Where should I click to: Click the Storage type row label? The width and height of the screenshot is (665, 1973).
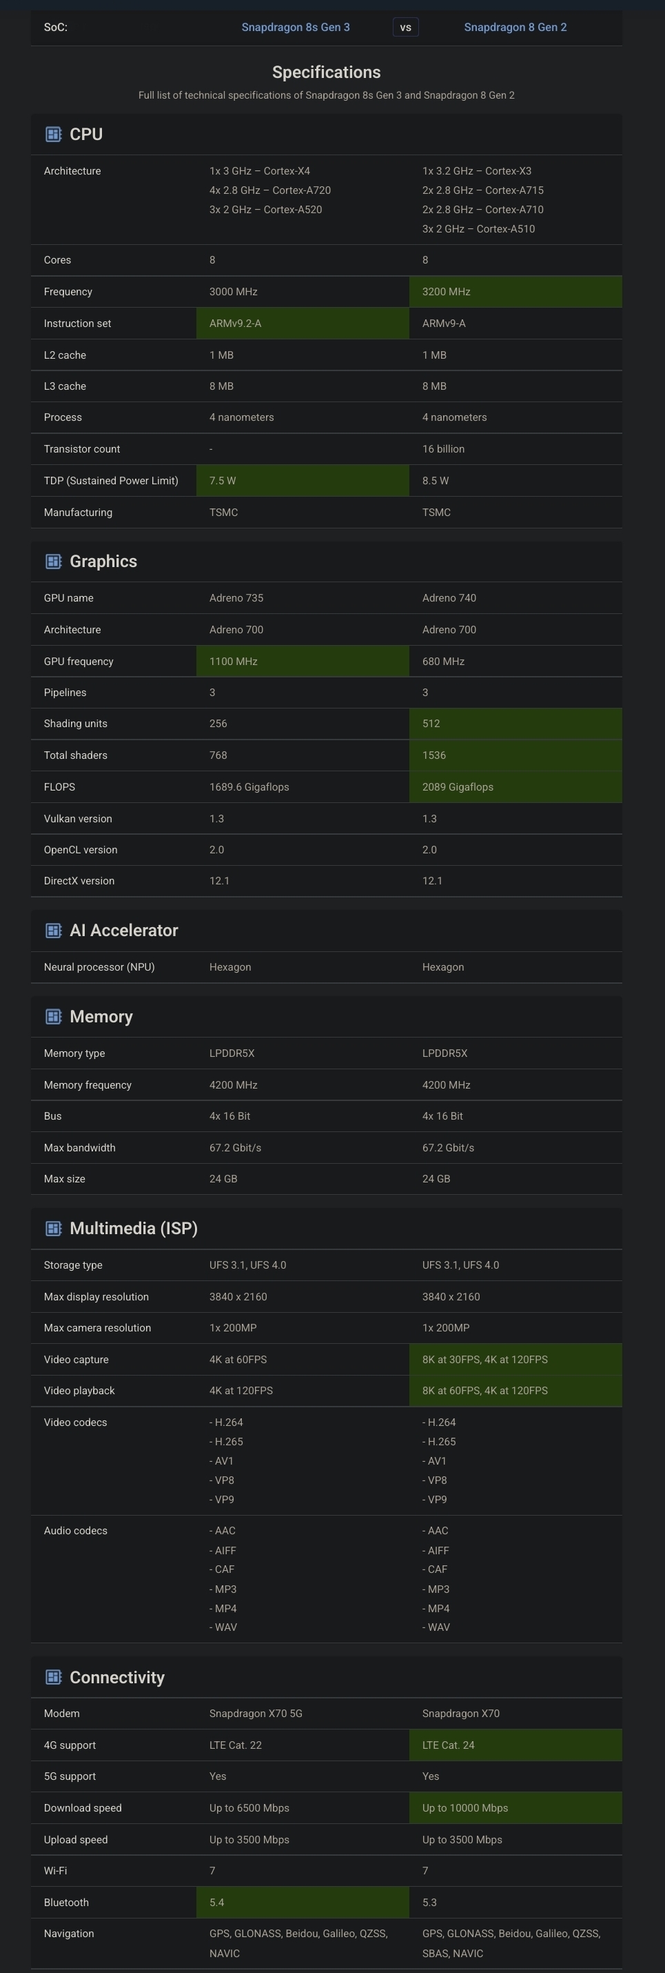(72, 1265)
